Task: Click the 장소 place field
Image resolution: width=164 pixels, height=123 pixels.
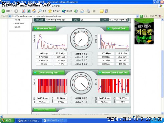Action: coord(90,20)
